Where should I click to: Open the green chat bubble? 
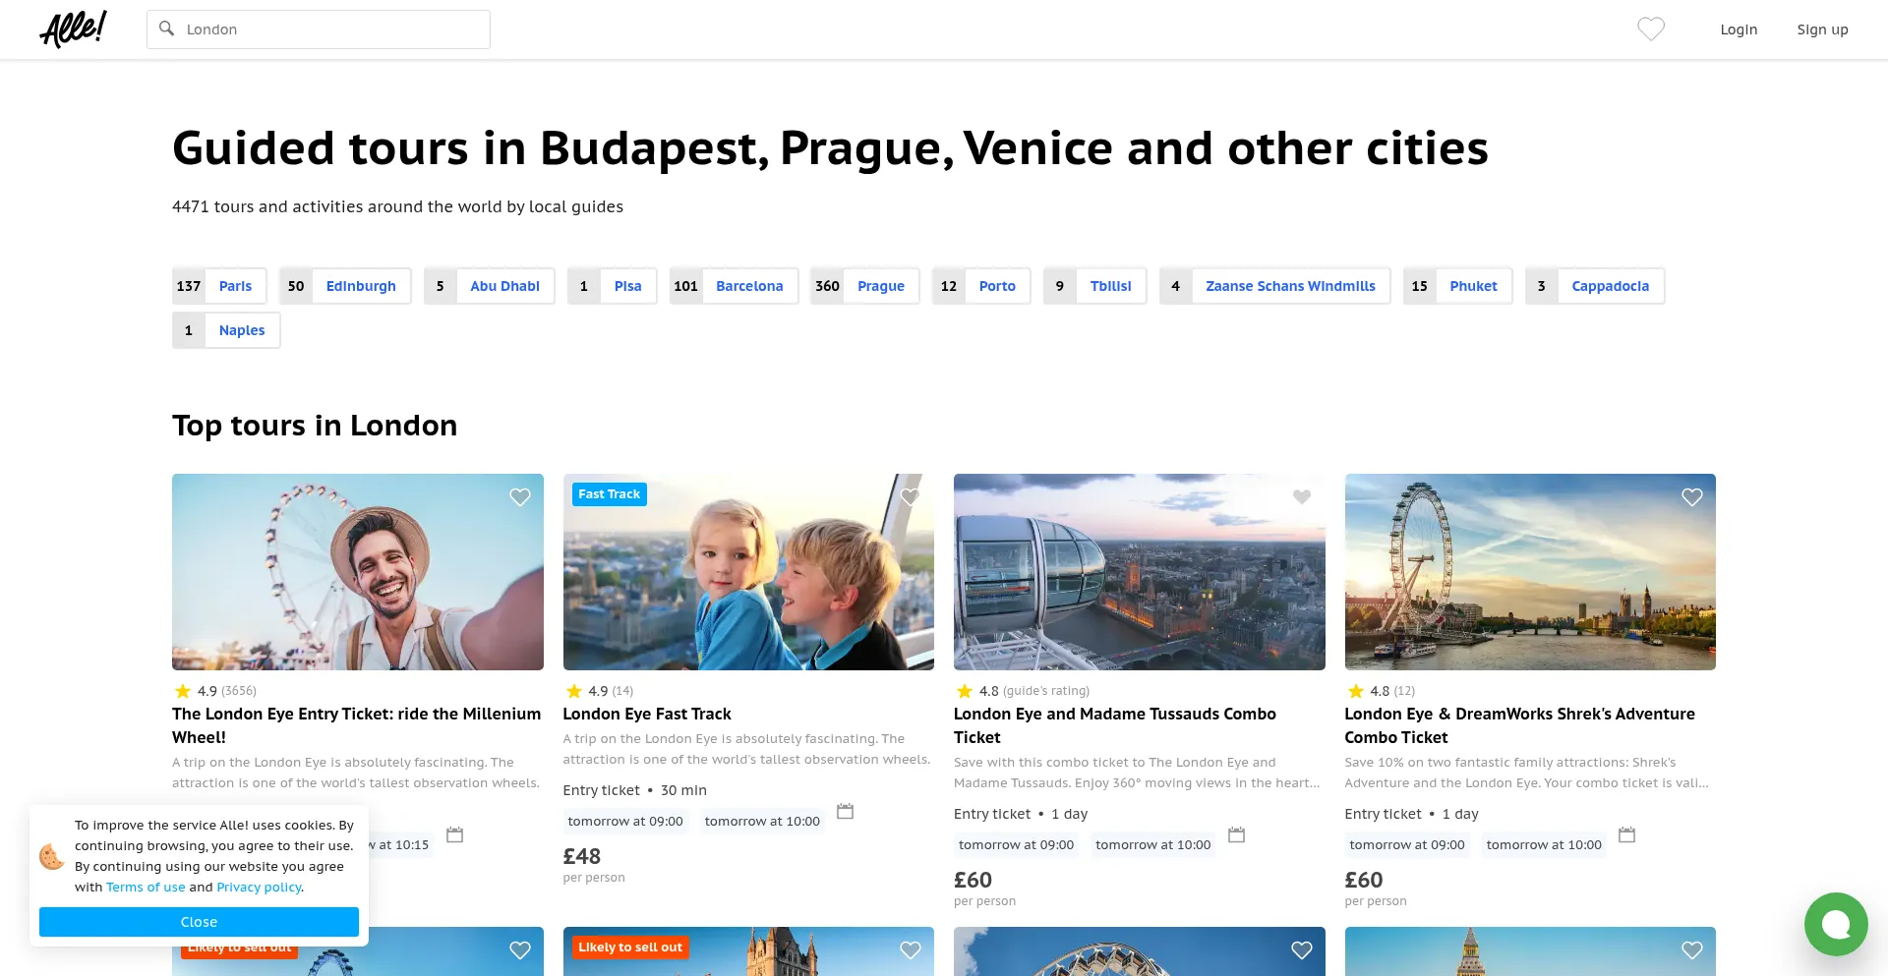(x=1836, y=924)
